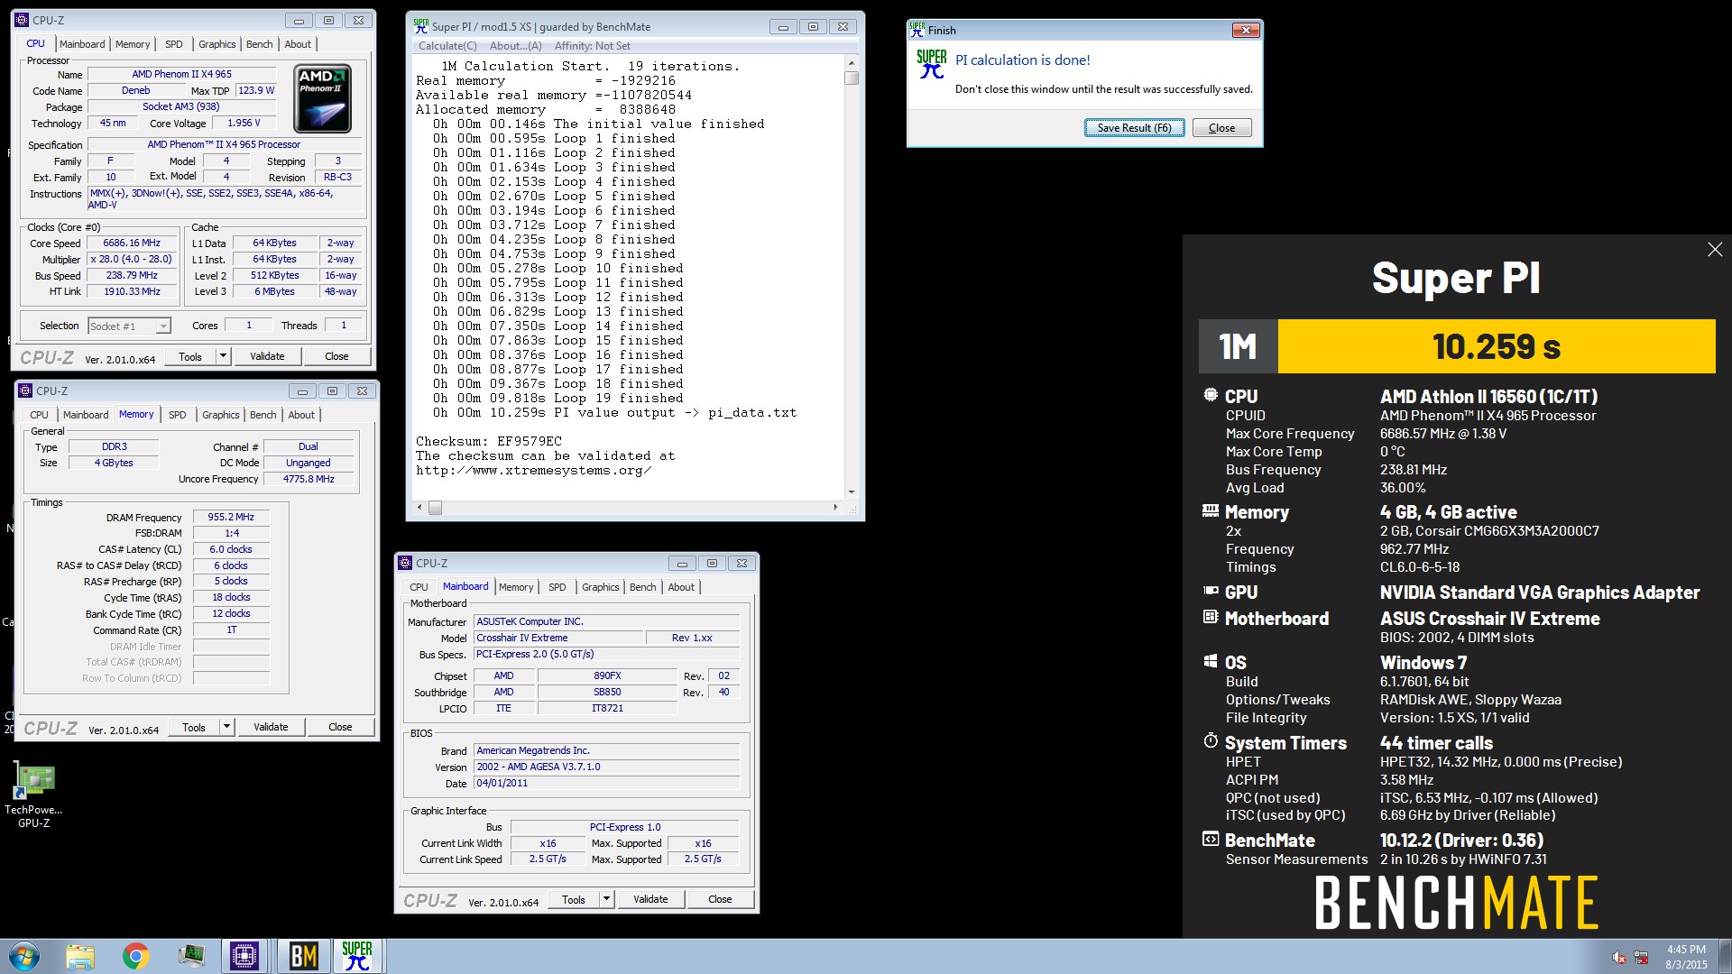Click the yellow 10.259 s result bar
1732x974 pixels.
point(1497,346)
